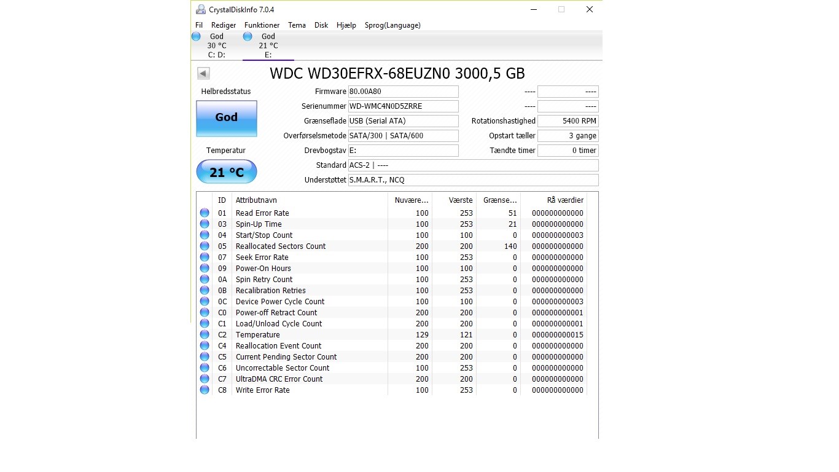Click the previous disk arrow button
The image size is (839, 472).
(203, 74)
